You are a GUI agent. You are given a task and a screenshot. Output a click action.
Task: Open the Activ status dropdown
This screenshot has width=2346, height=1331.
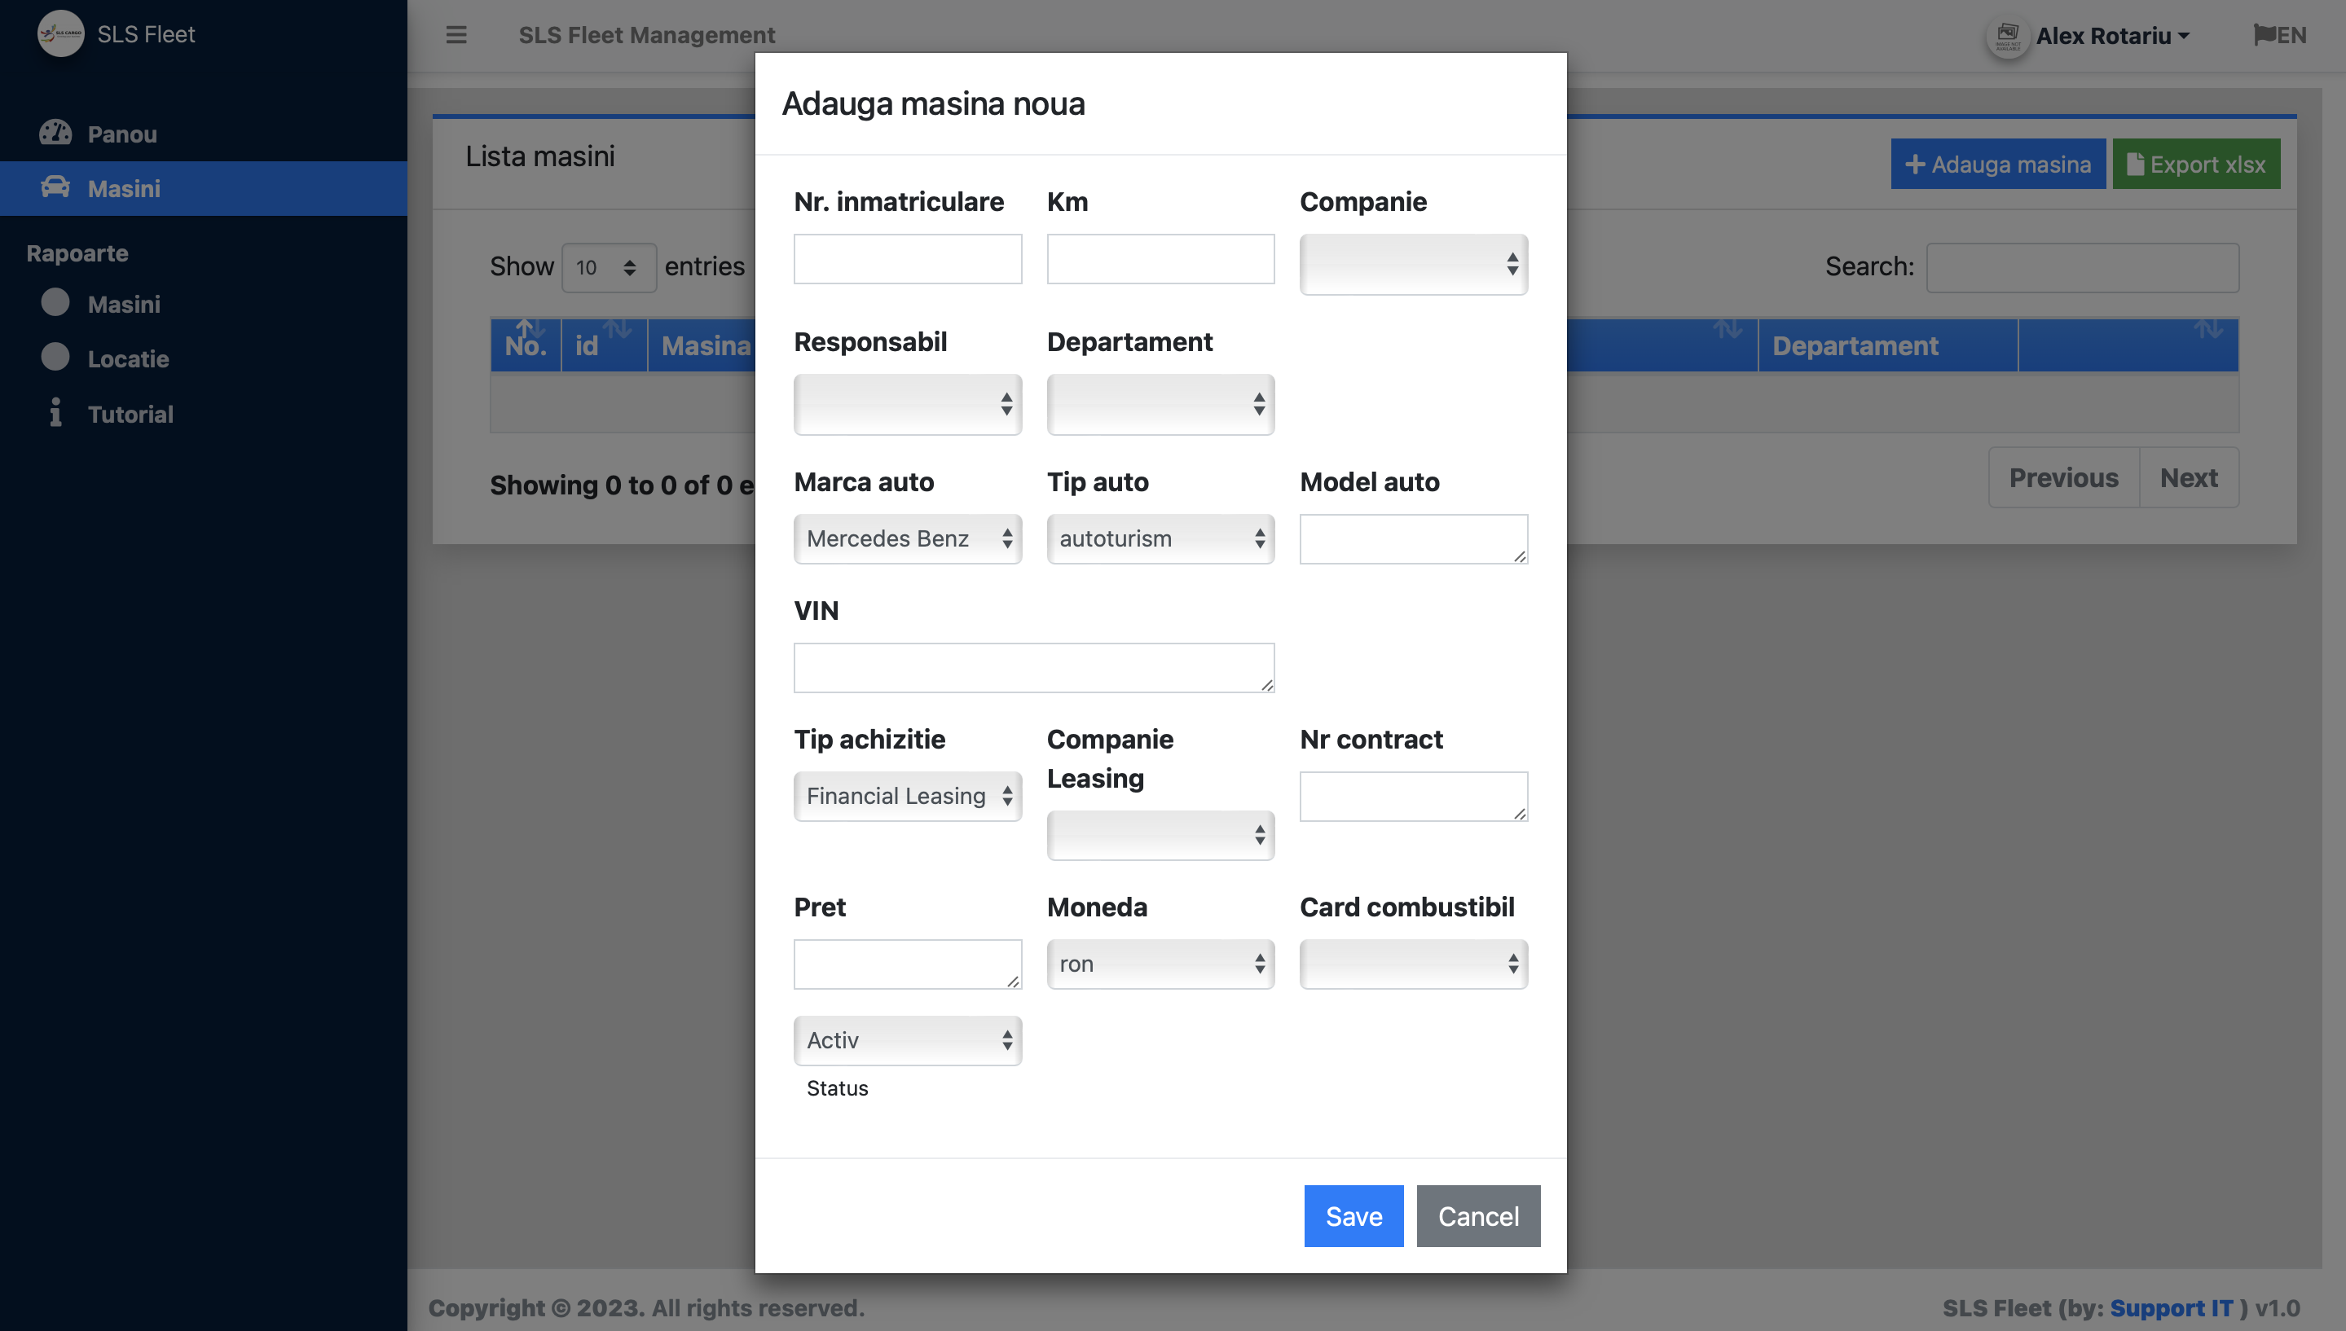907,1040
